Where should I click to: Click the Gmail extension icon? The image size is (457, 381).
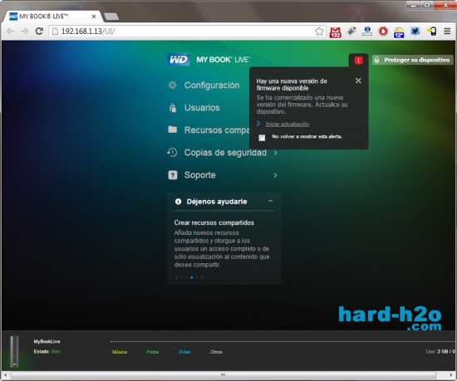pos(335,32)
